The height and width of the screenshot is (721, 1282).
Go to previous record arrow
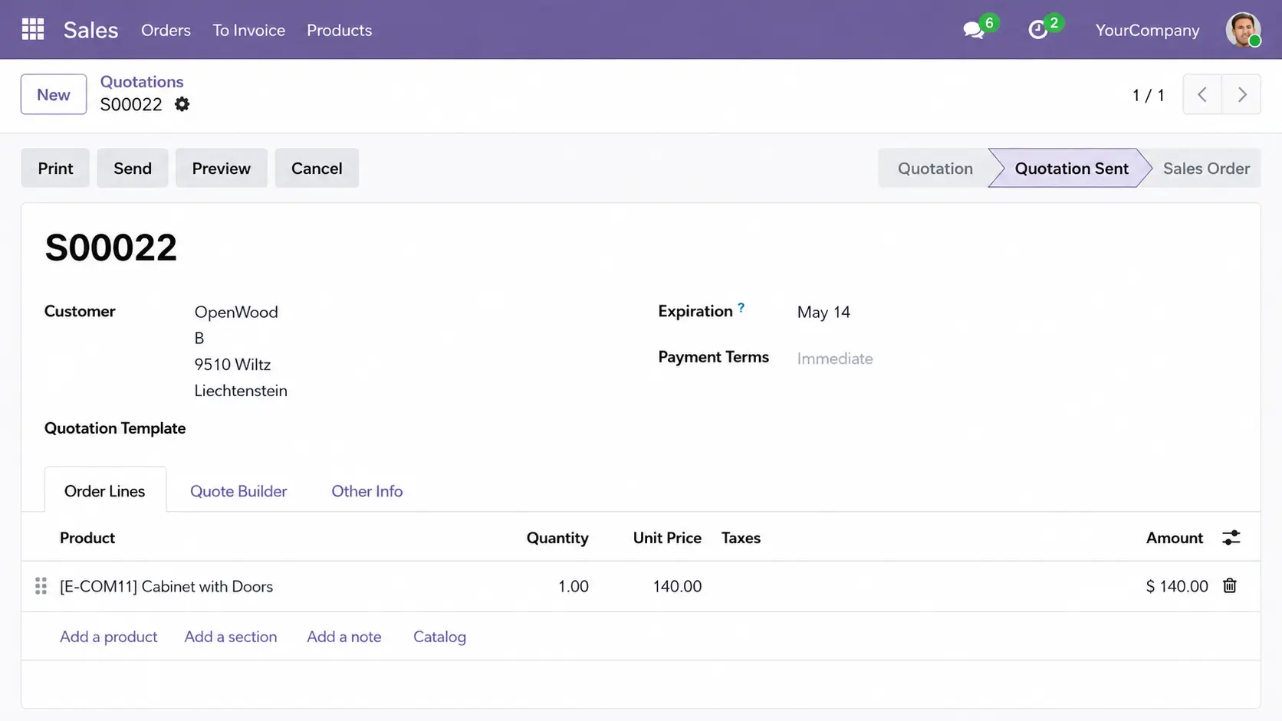[x=1202, y=94]
